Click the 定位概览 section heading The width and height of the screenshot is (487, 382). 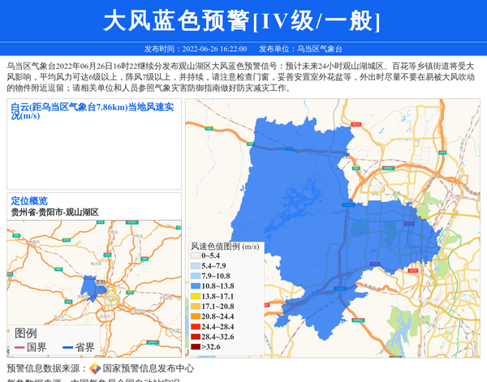click(29, 201)
